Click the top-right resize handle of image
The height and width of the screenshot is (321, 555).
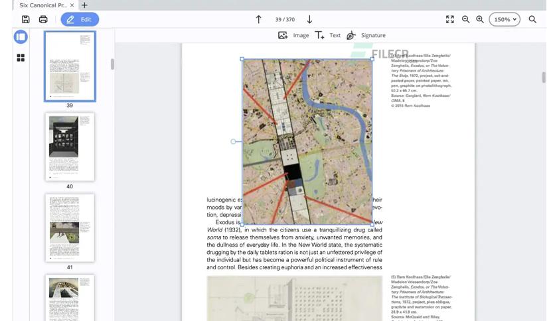tap(372, 59)
